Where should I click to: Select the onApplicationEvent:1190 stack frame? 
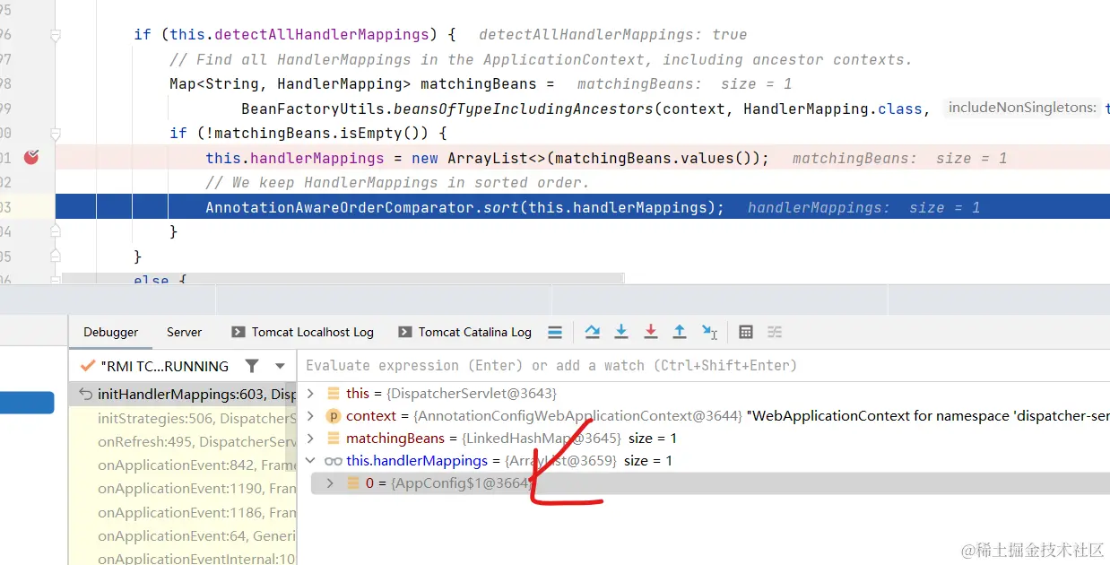click(x=183, y=489)
